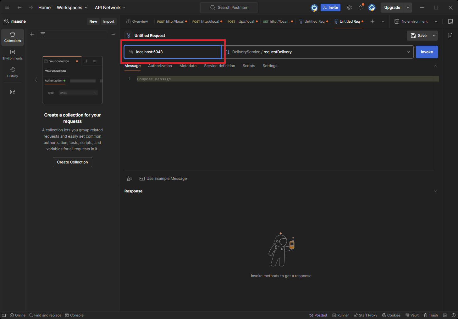Open the No environment selector

[416, 21]
